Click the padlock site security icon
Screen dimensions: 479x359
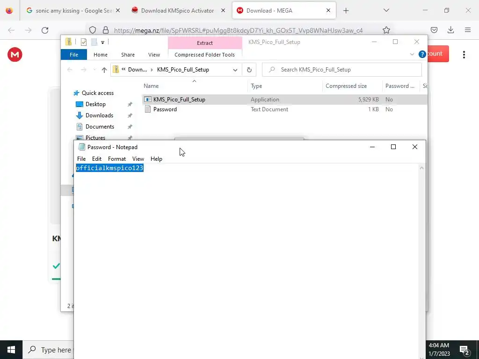point(106,30)
